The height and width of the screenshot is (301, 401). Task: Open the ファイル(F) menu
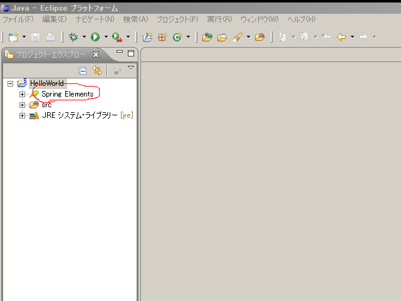click(18, 19)
